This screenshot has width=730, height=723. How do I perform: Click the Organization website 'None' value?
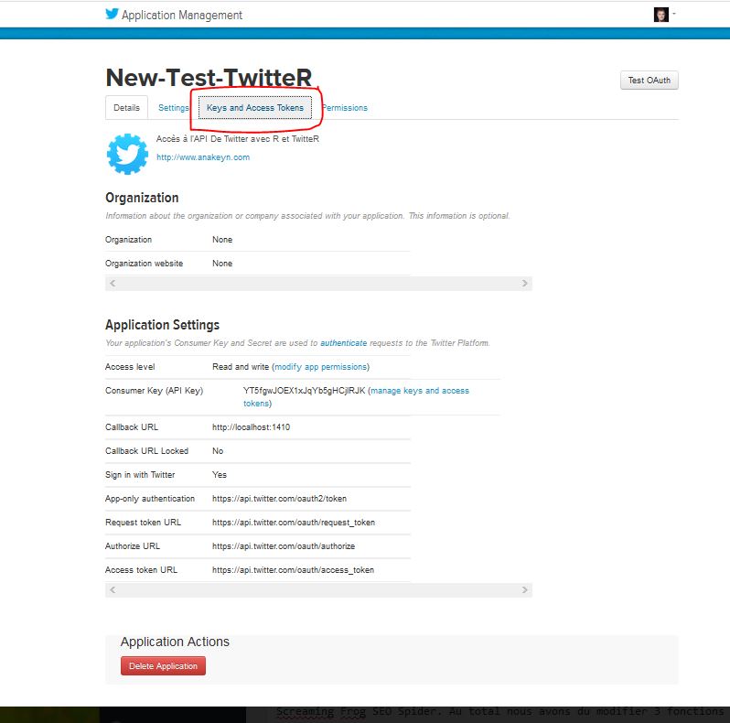(222, 264)
